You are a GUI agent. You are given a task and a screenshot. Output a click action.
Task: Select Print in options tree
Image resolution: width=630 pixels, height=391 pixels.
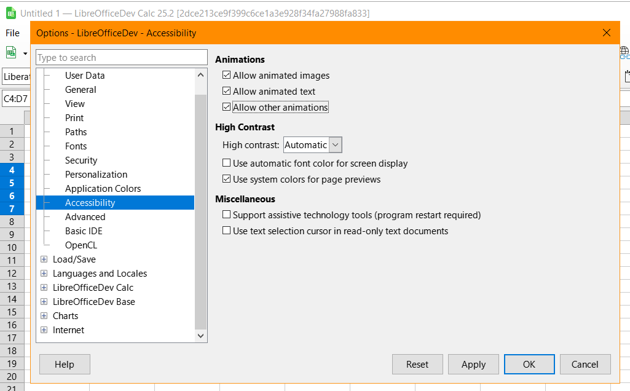click(74, 118)
